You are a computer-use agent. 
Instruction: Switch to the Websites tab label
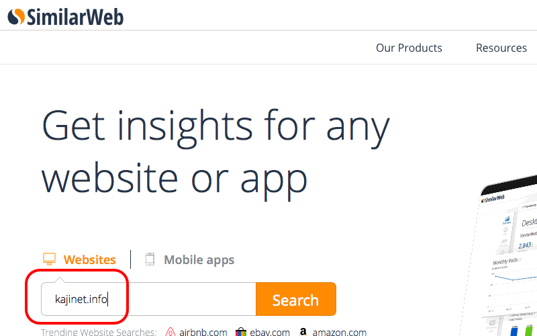coord(89,259)
